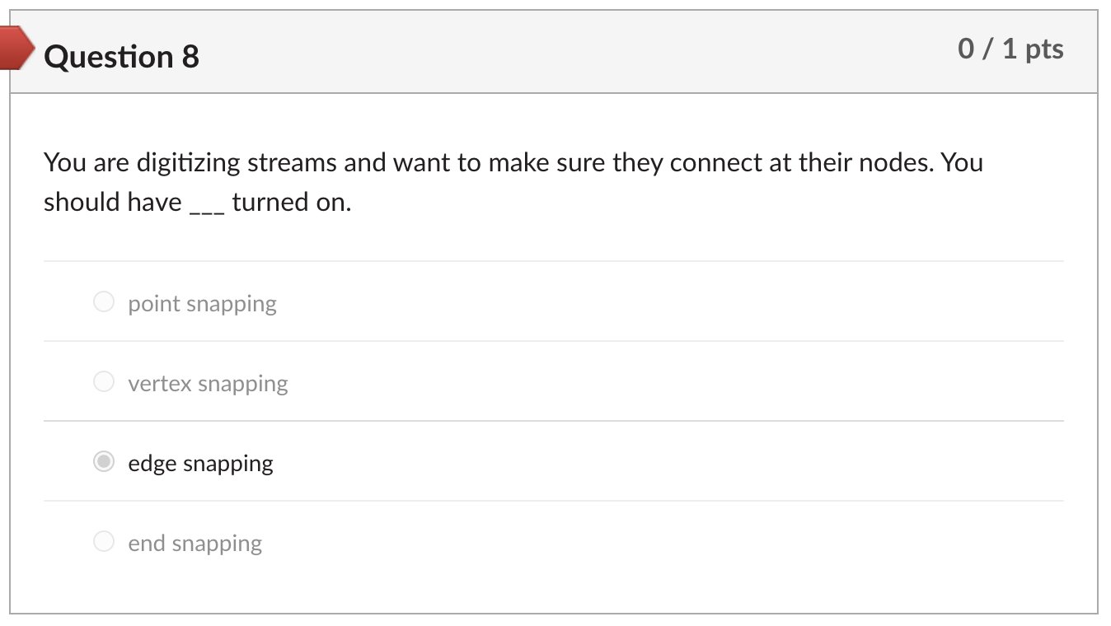Screen dimensions: 1111x626
Task: Click the "Question 8" heading
Action: coord(121,57)
